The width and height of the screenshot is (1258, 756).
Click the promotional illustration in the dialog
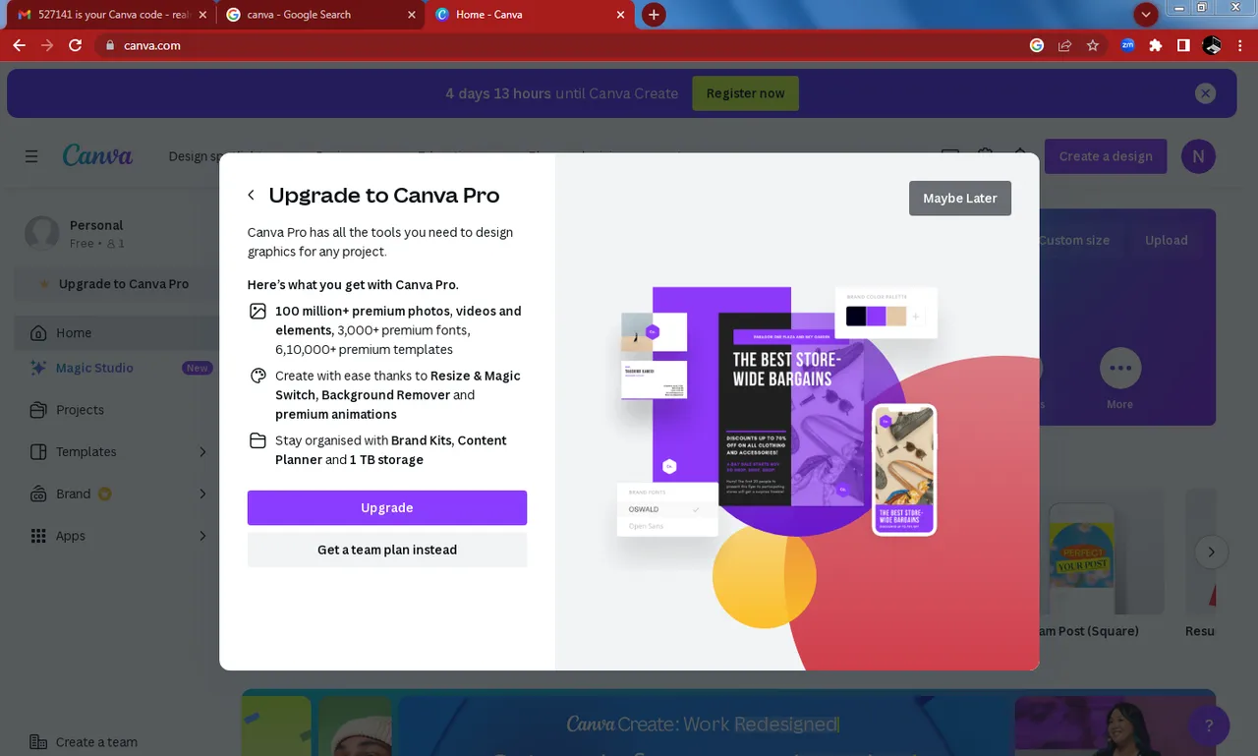tap(797, 411)
